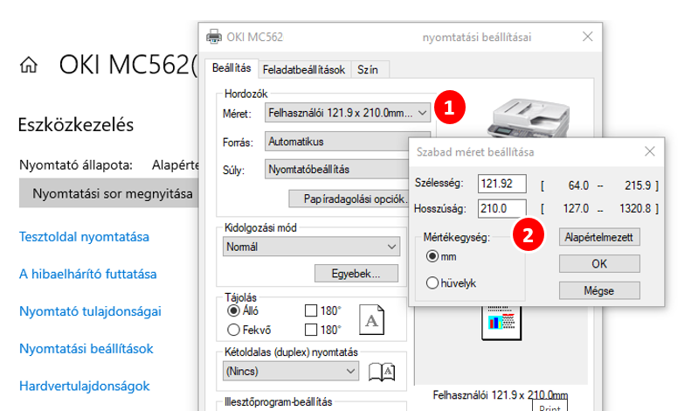Choose hüvelyk as the unit of measure
698x411 pixels.
pyautogui.click(x=432, y=283)
